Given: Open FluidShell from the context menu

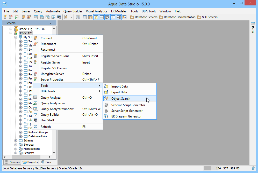Looking at the screenshot, I should (68, 120).
